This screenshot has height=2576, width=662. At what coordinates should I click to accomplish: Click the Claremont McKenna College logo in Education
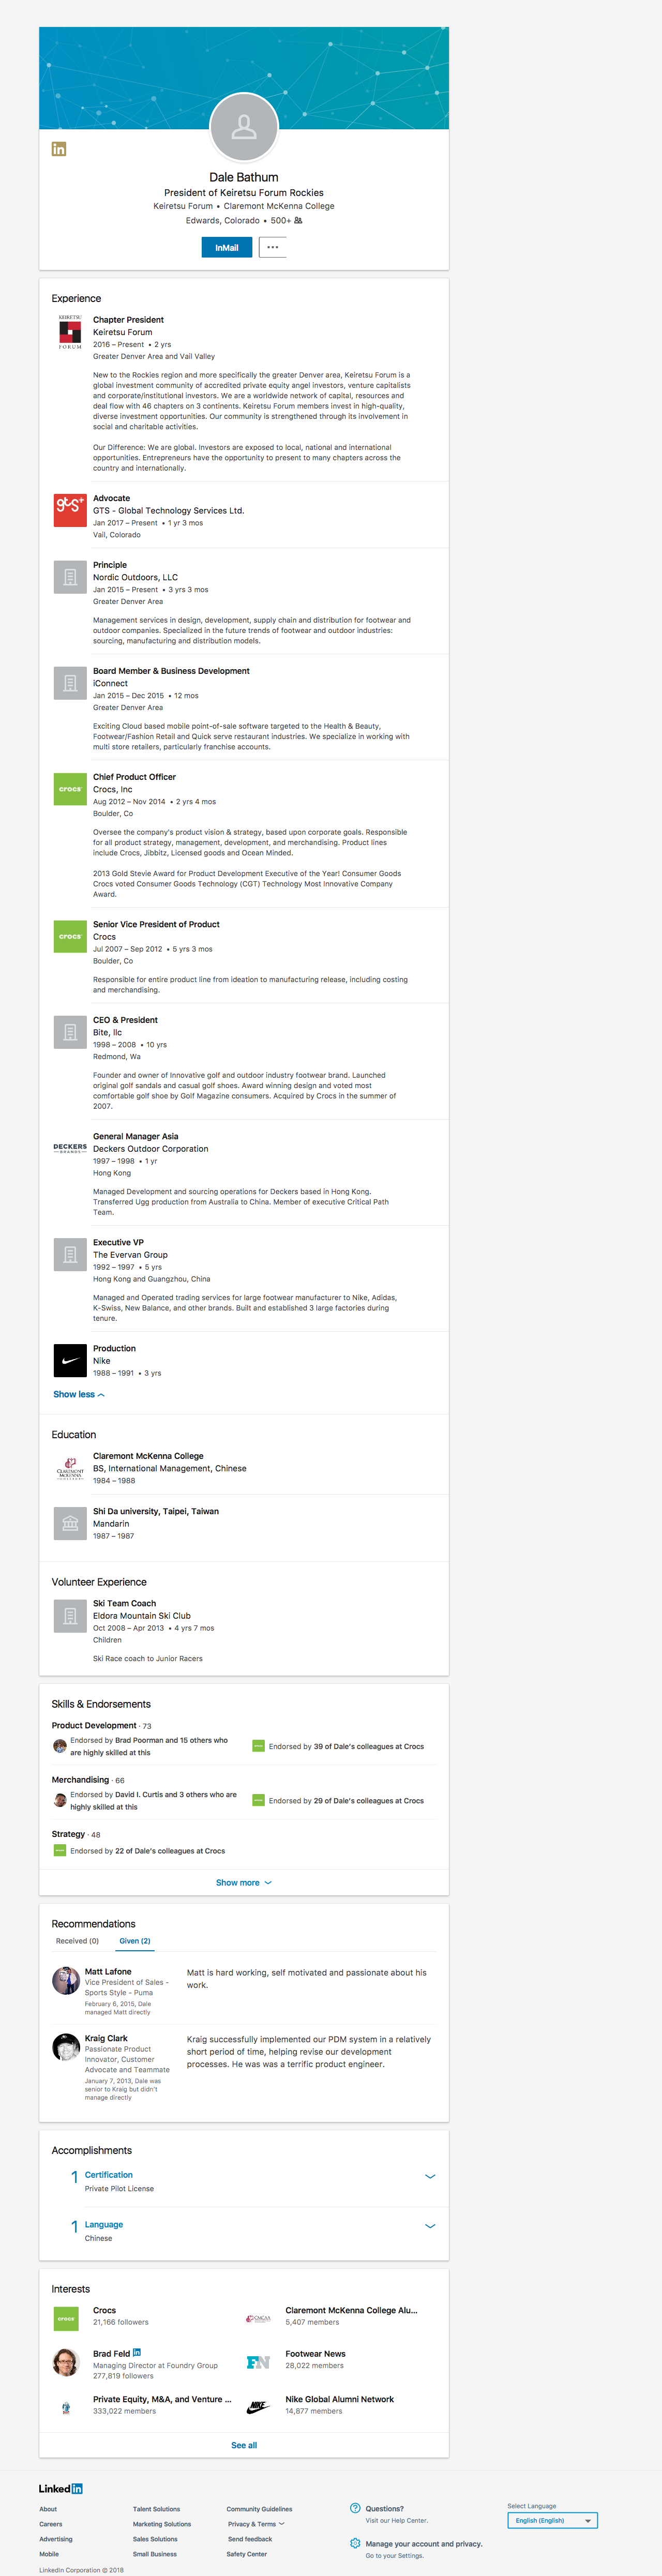70,1468
